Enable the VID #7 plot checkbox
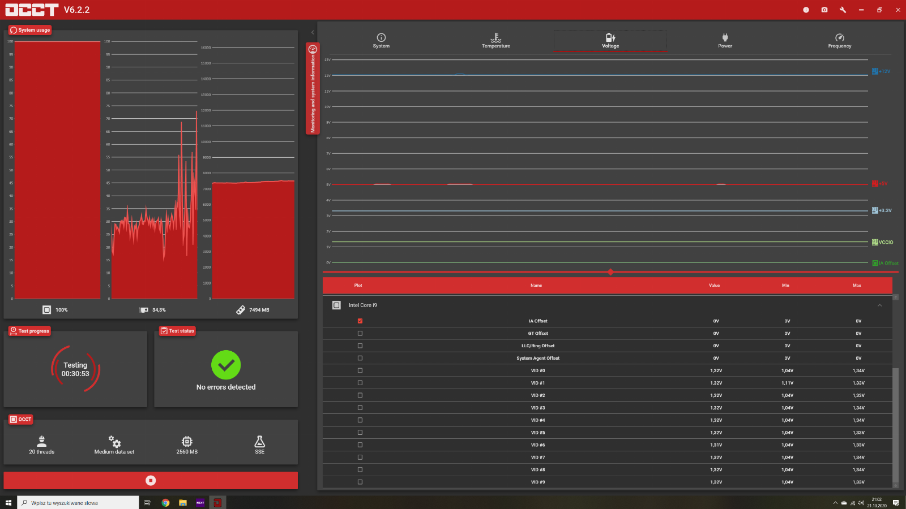Viewport: 906px width, 509px height. pos(360,458)
